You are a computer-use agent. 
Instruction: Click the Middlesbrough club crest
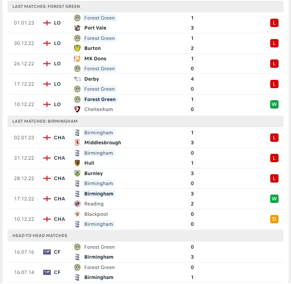pyautogui.click(x=77, y=143)
